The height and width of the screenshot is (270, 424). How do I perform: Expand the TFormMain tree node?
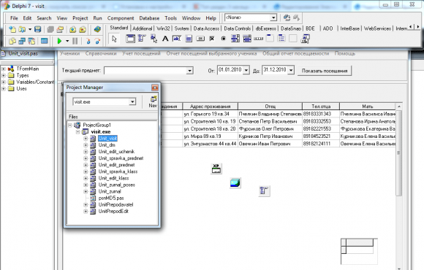pos(4,69)
